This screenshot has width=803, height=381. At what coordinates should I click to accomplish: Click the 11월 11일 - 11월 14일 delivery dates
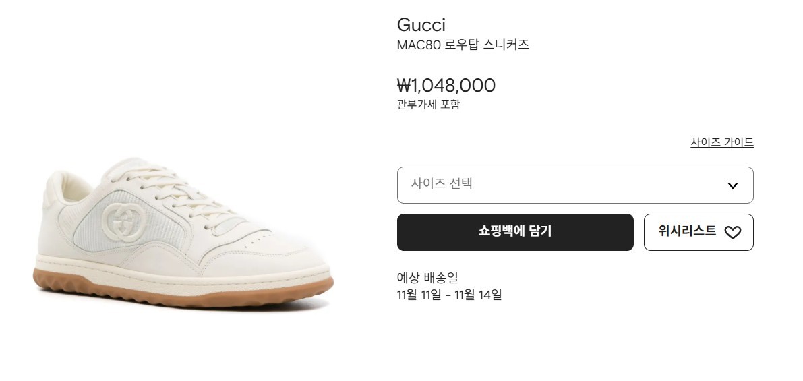tap(449, 295)
